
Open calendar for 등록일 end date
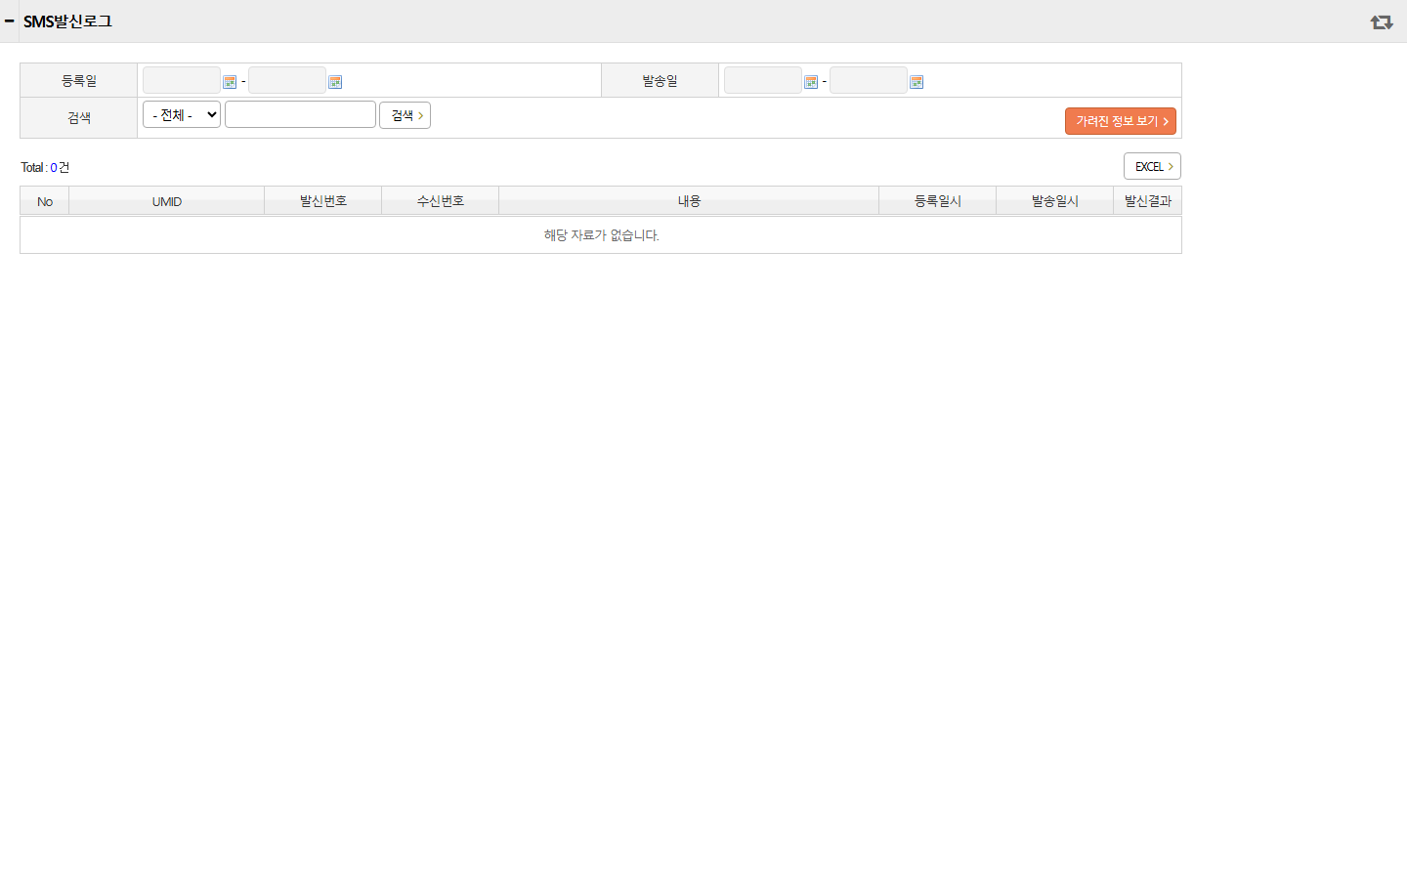coord(335,82)
